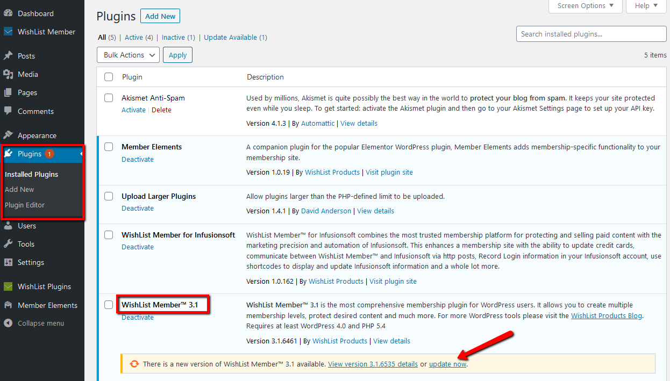Deactivate the Upload Larger Plugins plugin

pos(138,208)
